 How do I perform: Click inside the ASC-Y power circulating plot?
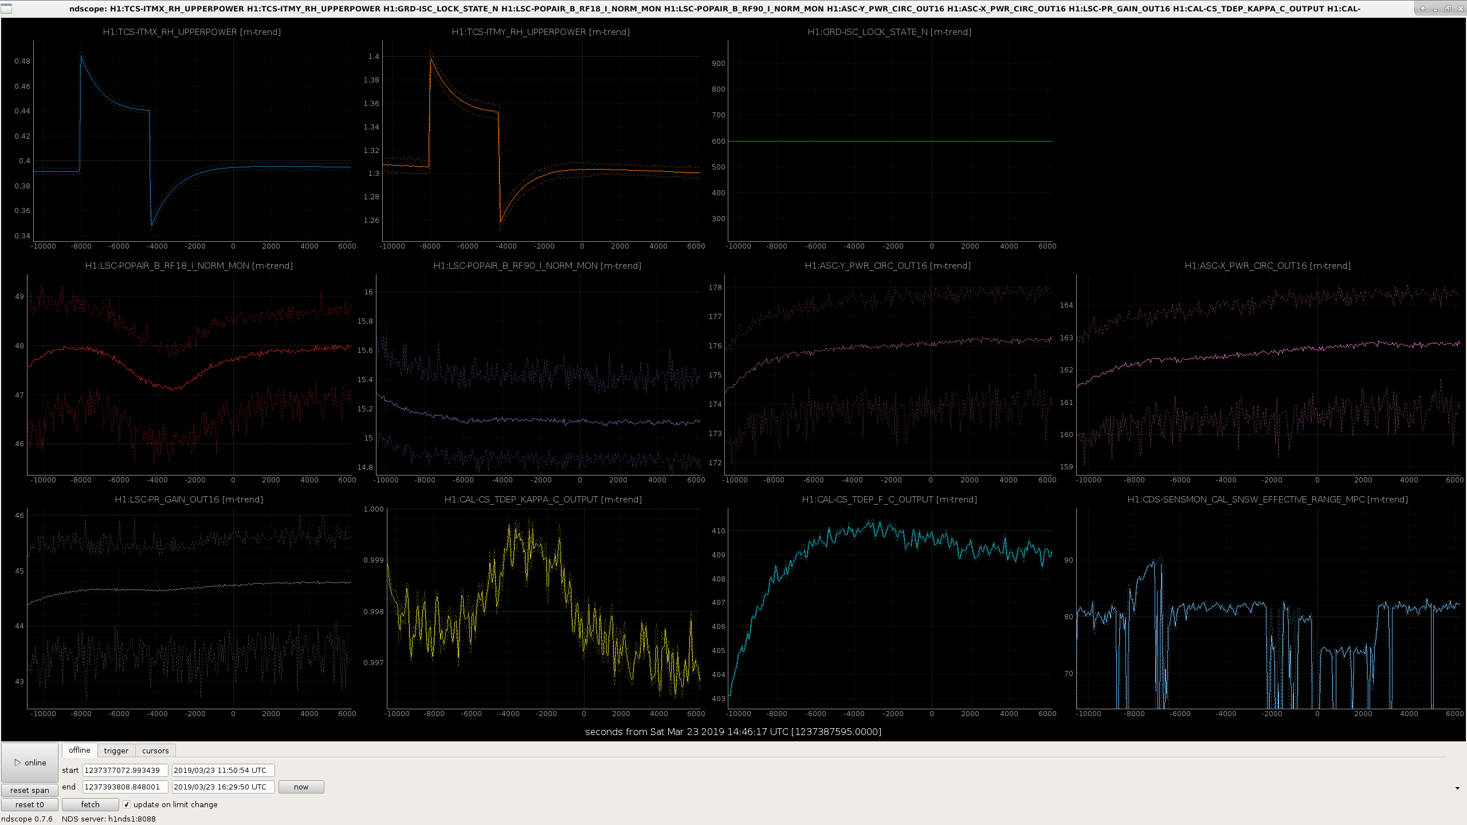point(888,375)
